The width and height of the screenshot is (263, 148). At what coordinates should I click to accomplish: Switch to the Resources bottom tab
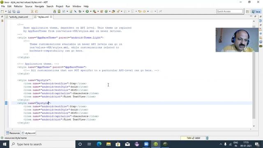(x=13, y=133)
